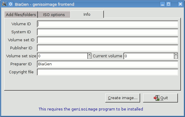Switch to Add files/folders tab
The image size is (185, 117).
[x=21, y=15]
